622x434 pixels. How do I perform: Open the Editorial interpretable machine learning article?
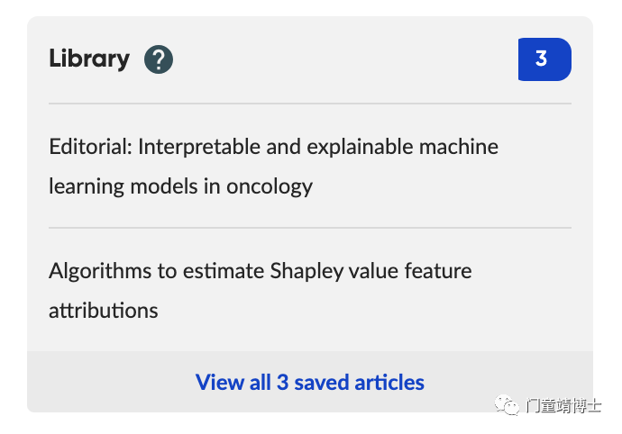[x=274, y=167]
